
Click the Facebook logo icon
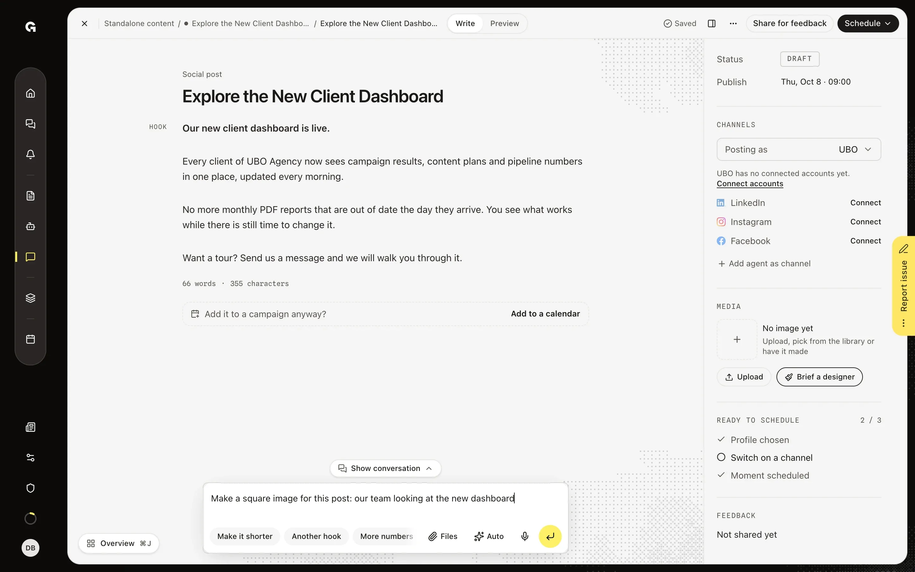[x=721, y=241]
